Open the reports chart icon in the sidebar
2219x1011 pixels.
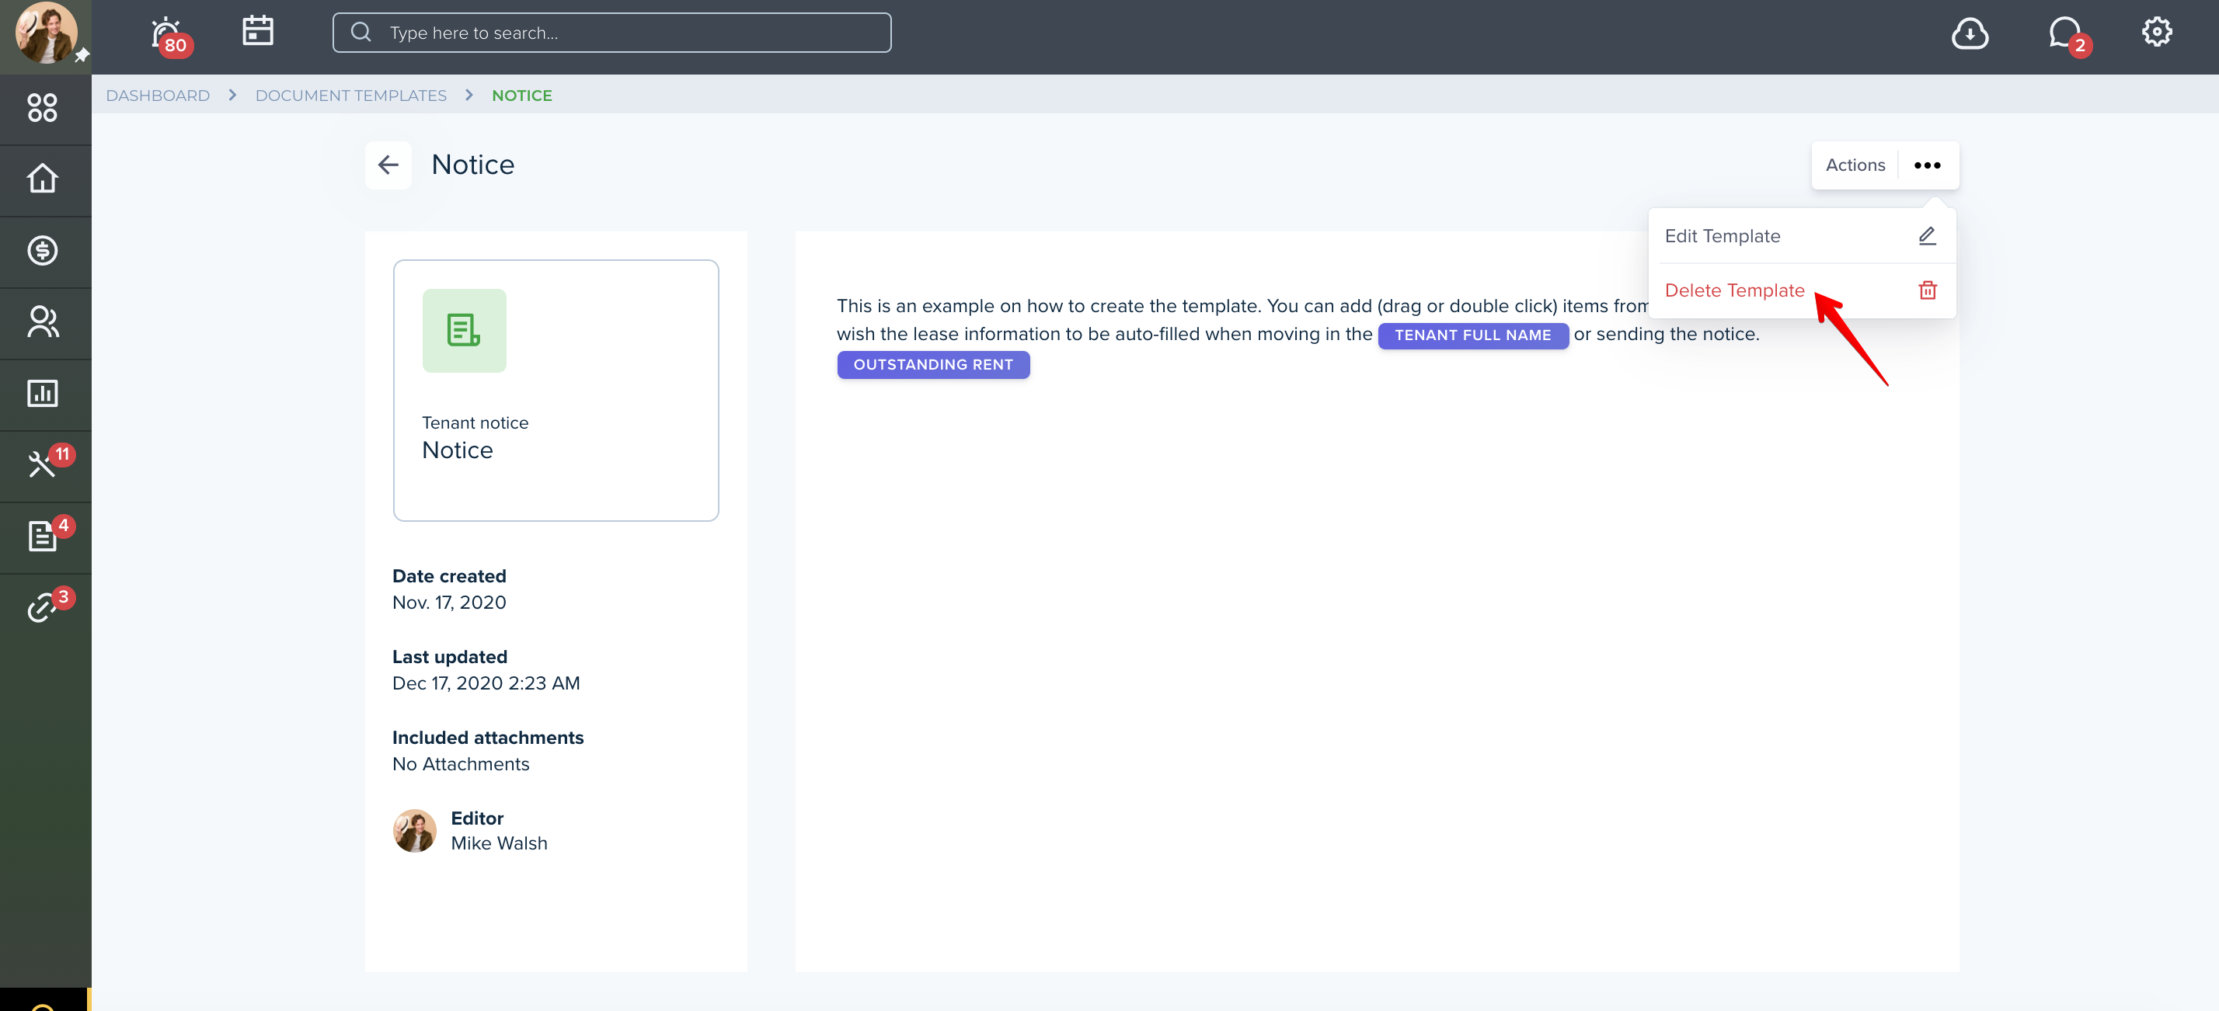(42, 394)
